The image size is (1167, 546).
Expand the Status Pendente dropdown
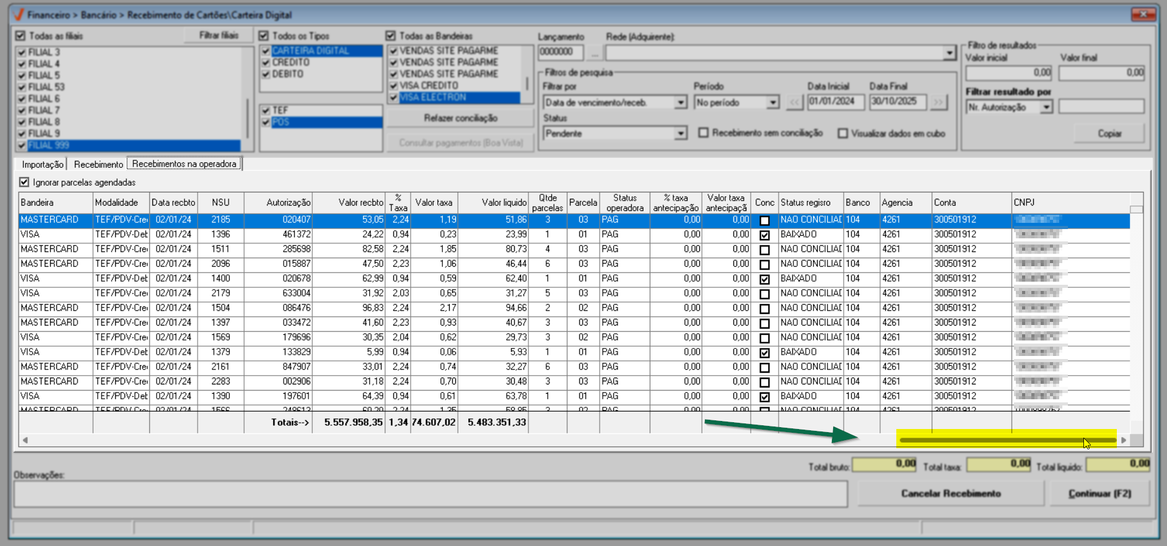pyautogui.click(x=681, y=134)
